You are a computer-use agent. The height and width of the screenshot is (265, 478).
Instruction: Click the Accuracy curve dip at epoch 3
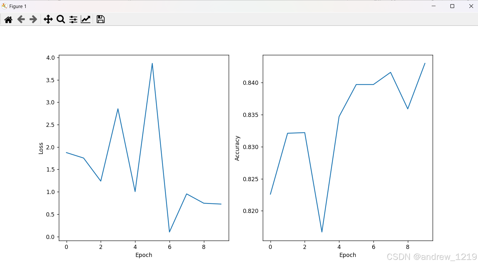tap(322, 232)
